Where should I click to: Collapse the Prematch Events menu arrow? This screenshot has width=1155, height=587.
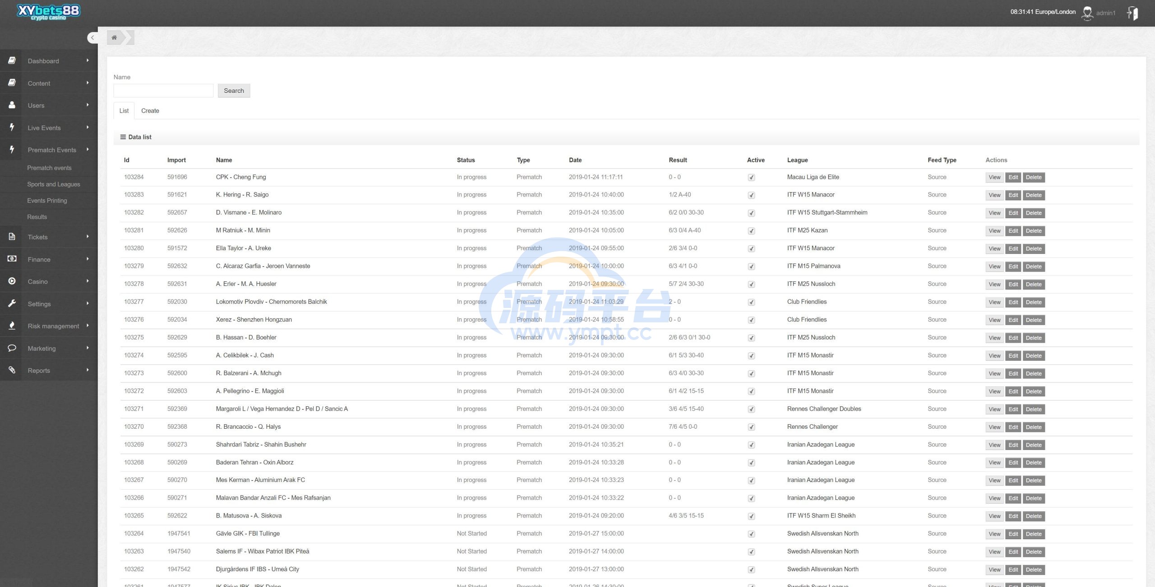(88, 149)
